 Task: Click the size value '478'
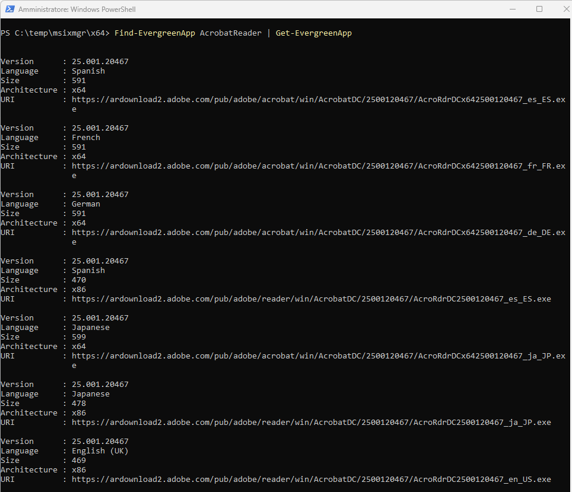click(79, 403)
